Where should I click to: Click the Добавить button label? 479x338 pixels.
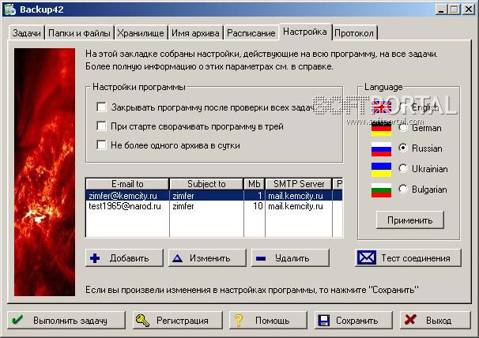(129, 258)
